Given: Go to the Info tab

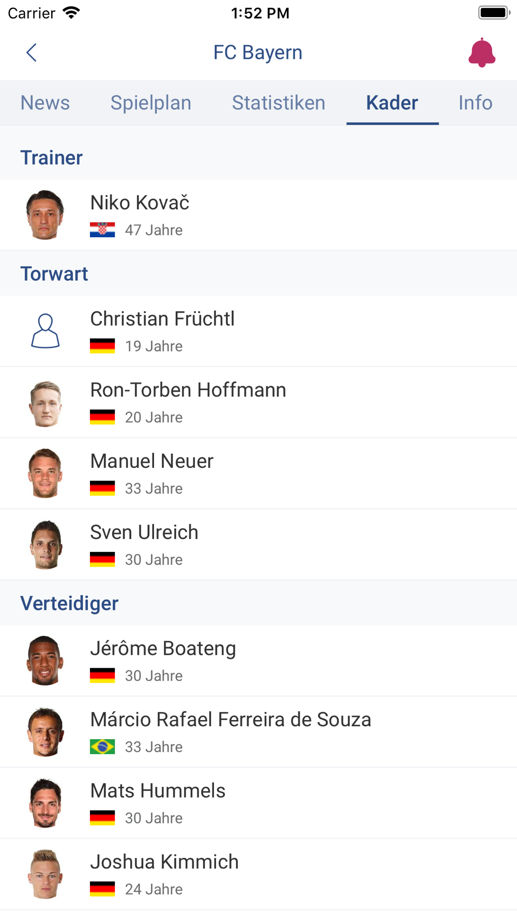Looking at the screenshot, I should [476, 102].
